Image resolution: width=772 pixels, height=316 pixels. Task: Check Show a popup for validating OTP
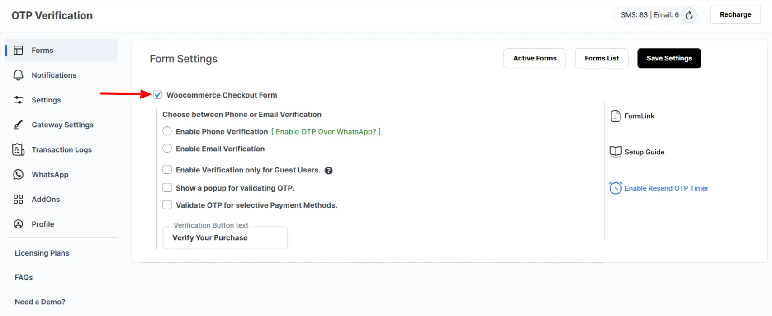(167, 187)
